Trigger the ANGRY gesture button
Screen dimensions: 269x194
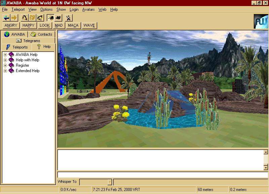pos(11,26)
